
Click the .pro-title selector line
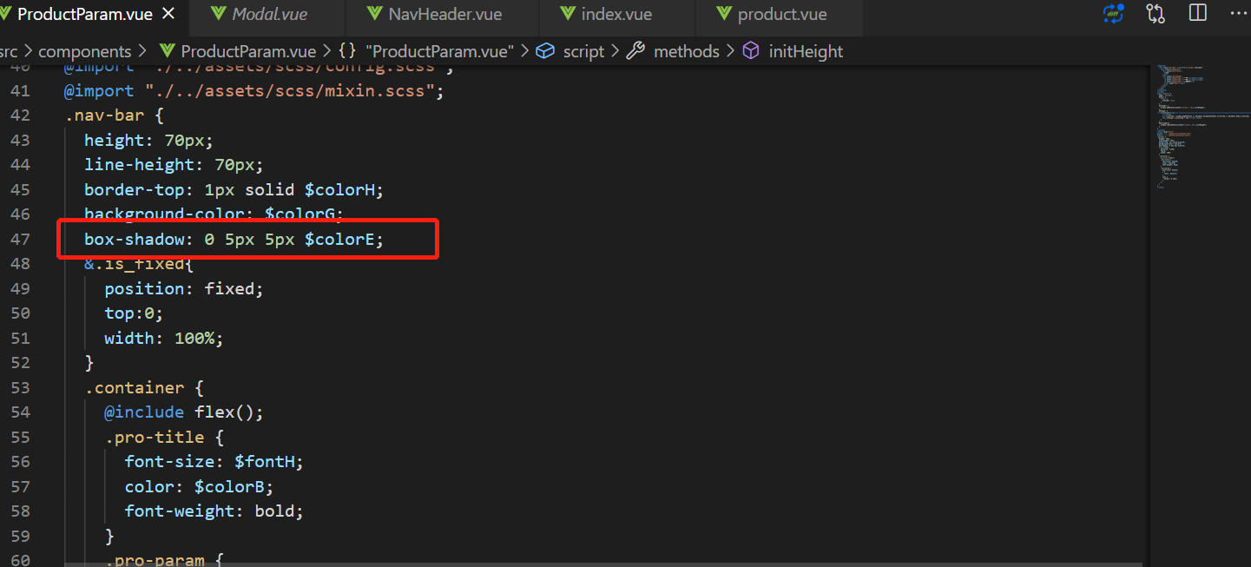point(164,437)
